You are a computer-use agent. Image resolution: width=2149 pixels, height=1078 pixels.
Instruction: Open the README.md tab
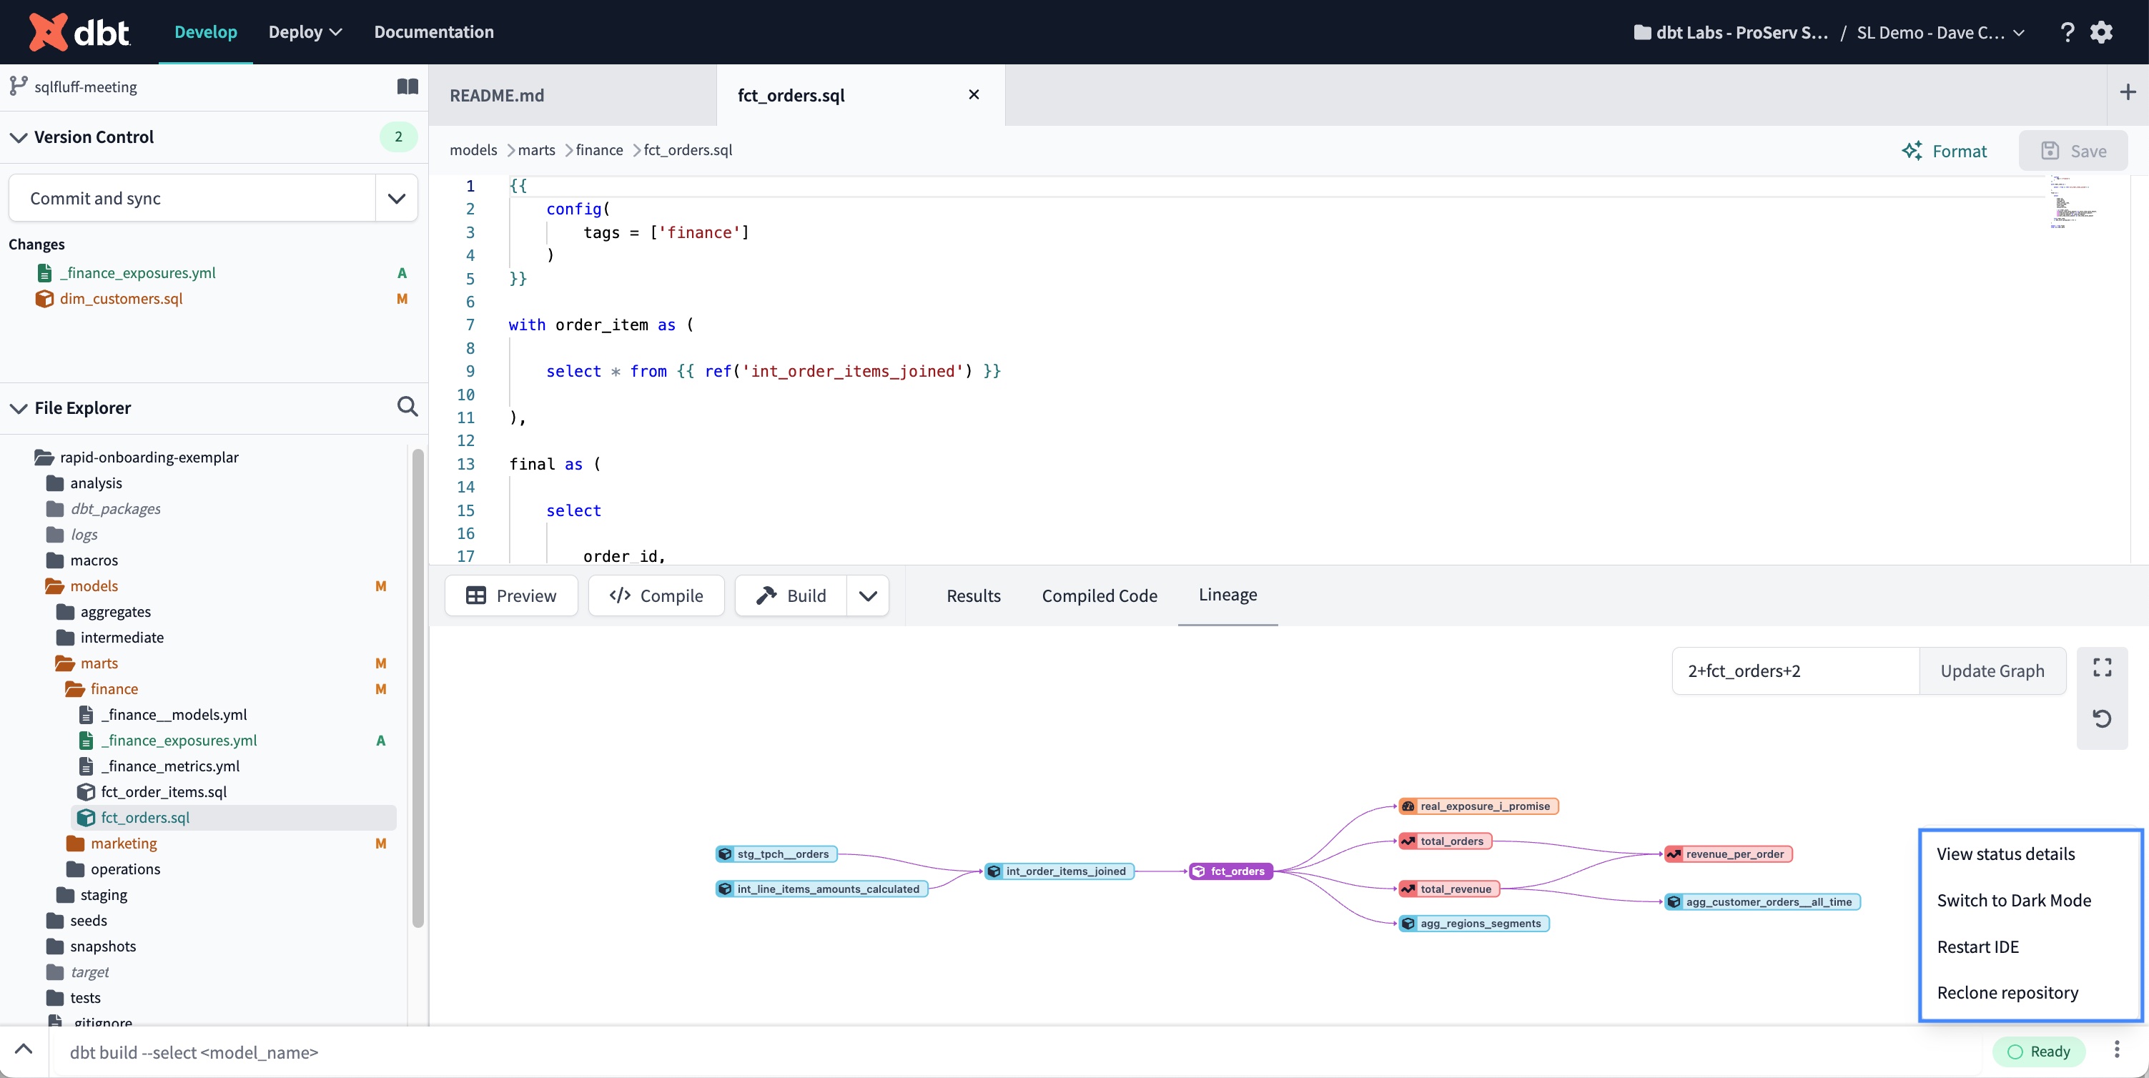point(496,95)
